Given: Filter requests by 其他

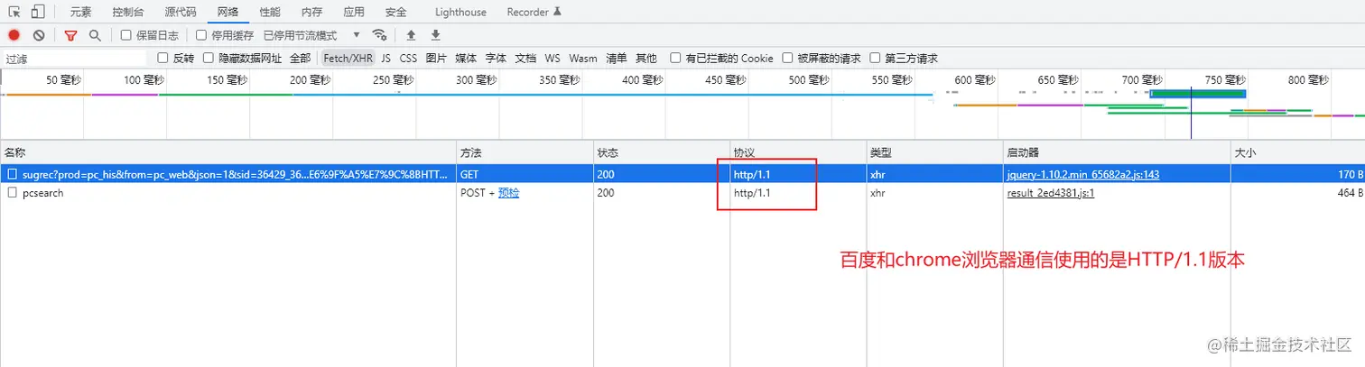Looking at the screenshot, I should click(x=646, y=58).
